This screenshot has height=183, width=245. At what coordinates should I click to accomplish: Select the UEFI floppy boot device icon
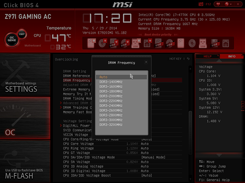pyautogui.click(x=147, y=43)
